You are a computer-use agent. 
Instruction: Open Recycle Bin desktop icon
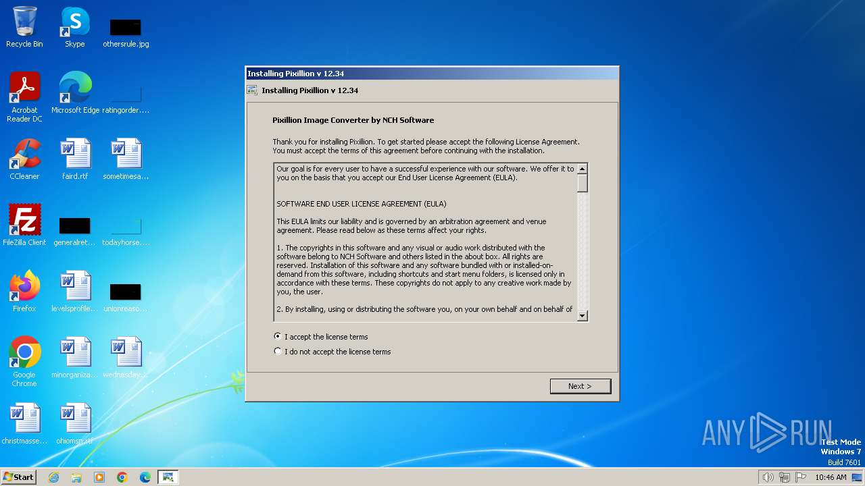[24, 27]
